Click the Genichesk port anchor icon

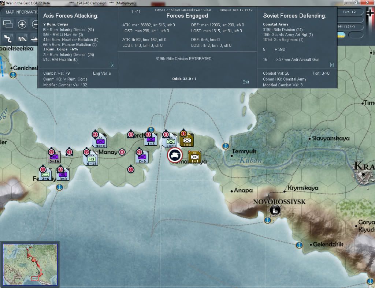pyautogui.click(x=13, y=75)
